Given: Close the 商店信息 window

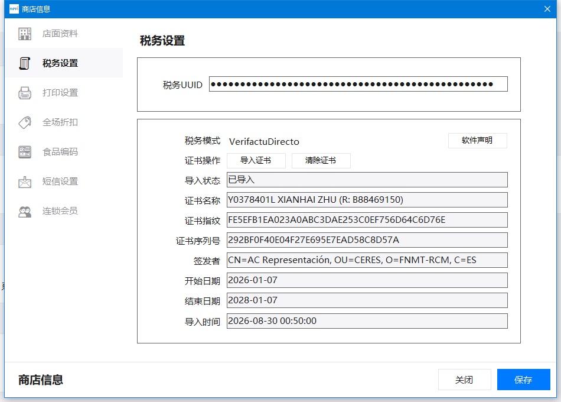Looking at the screenshot, I should point(547,9).
